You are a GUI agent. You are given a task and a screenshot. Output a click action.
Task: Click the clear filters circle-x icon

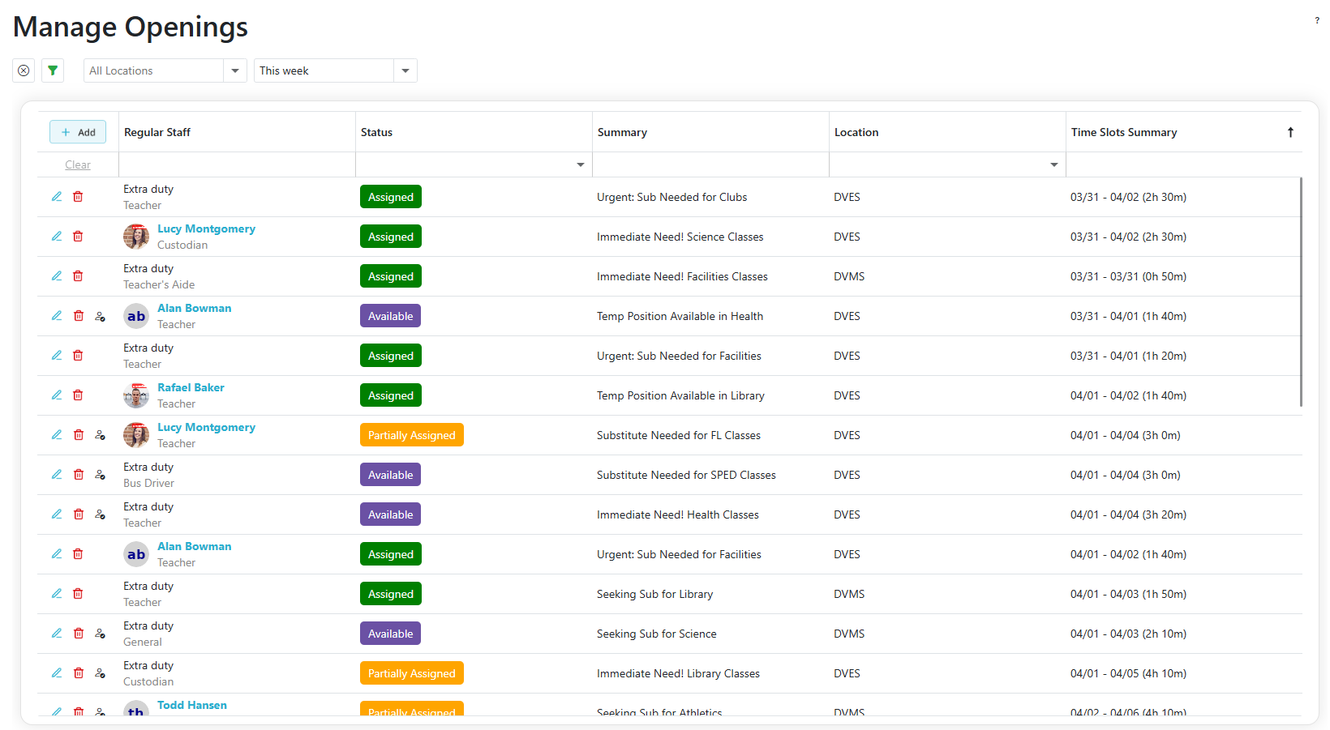click(24, 70)
